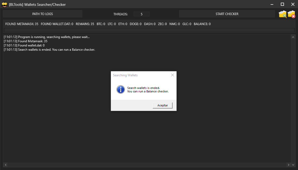
Task: Click the folder with red X icon
Action: click(291, 14)
